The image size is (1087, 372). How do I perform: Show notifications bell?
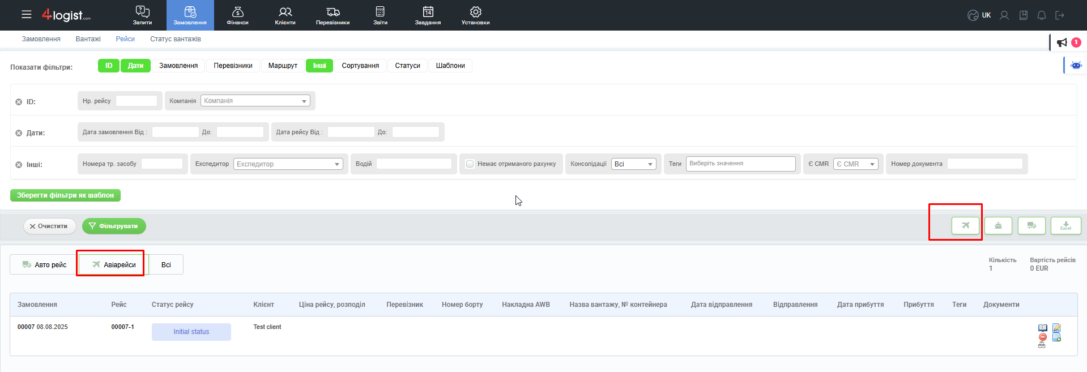1042,15
